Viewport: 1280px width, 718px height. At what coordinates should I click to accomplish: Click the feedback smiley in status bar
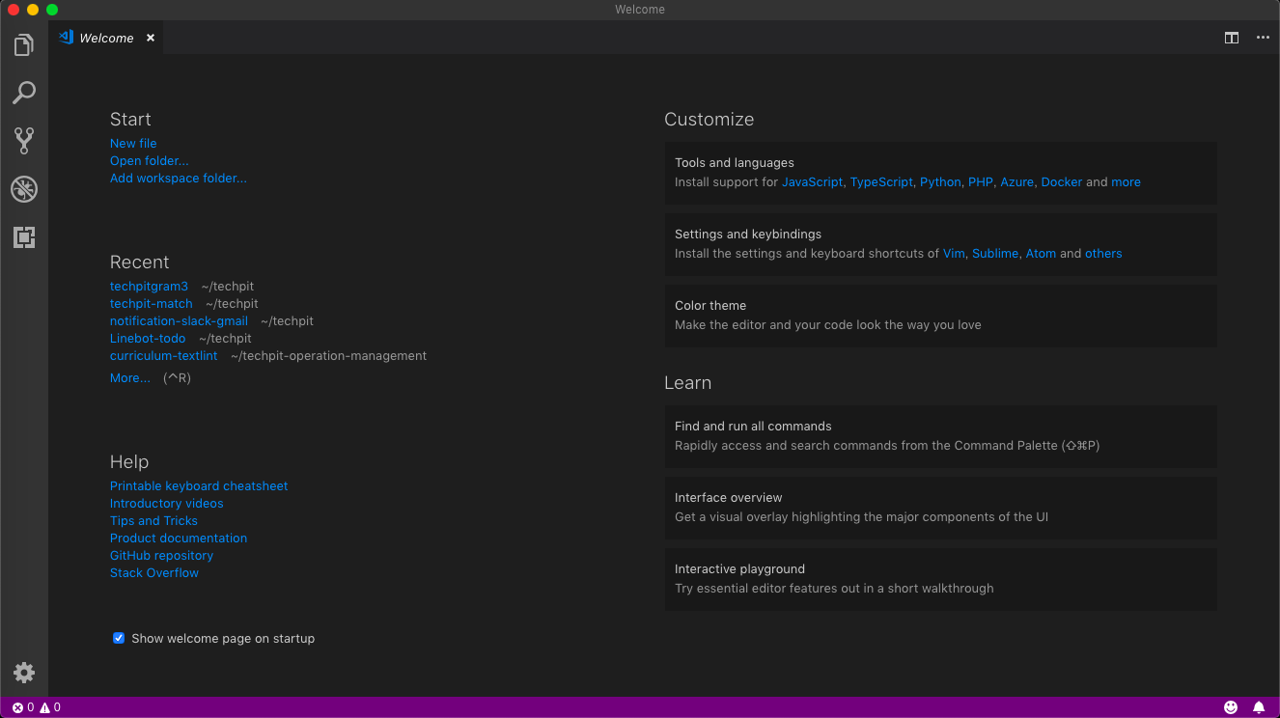coord(1231,707)
